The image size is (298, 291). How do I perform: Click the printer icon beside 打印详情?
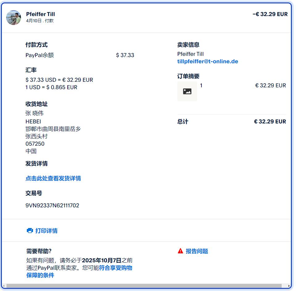(30, 231)
